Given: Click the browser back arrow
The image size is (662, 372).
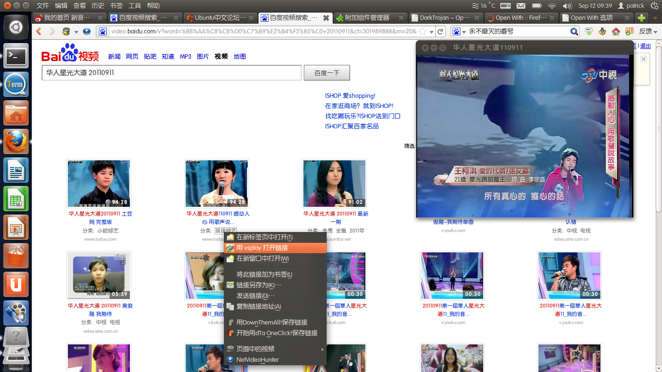Looking at the screenshot, I should 40,31.
